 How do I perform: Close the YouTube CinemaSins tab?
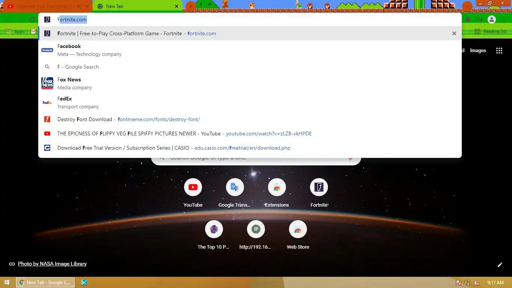click(x=88, y=6)
